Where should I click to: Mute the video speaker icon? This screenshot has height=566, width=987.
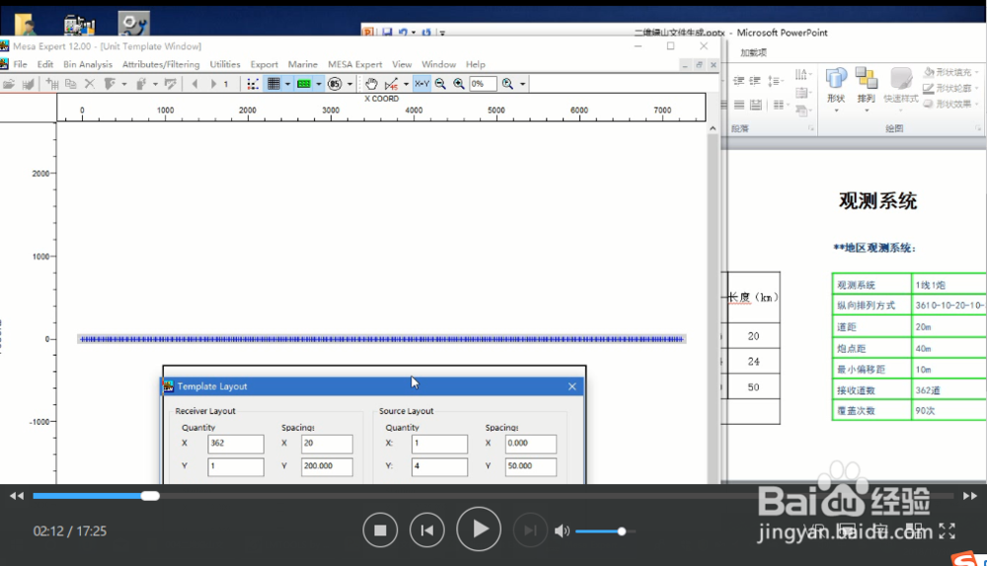click(x=562, y=531)
